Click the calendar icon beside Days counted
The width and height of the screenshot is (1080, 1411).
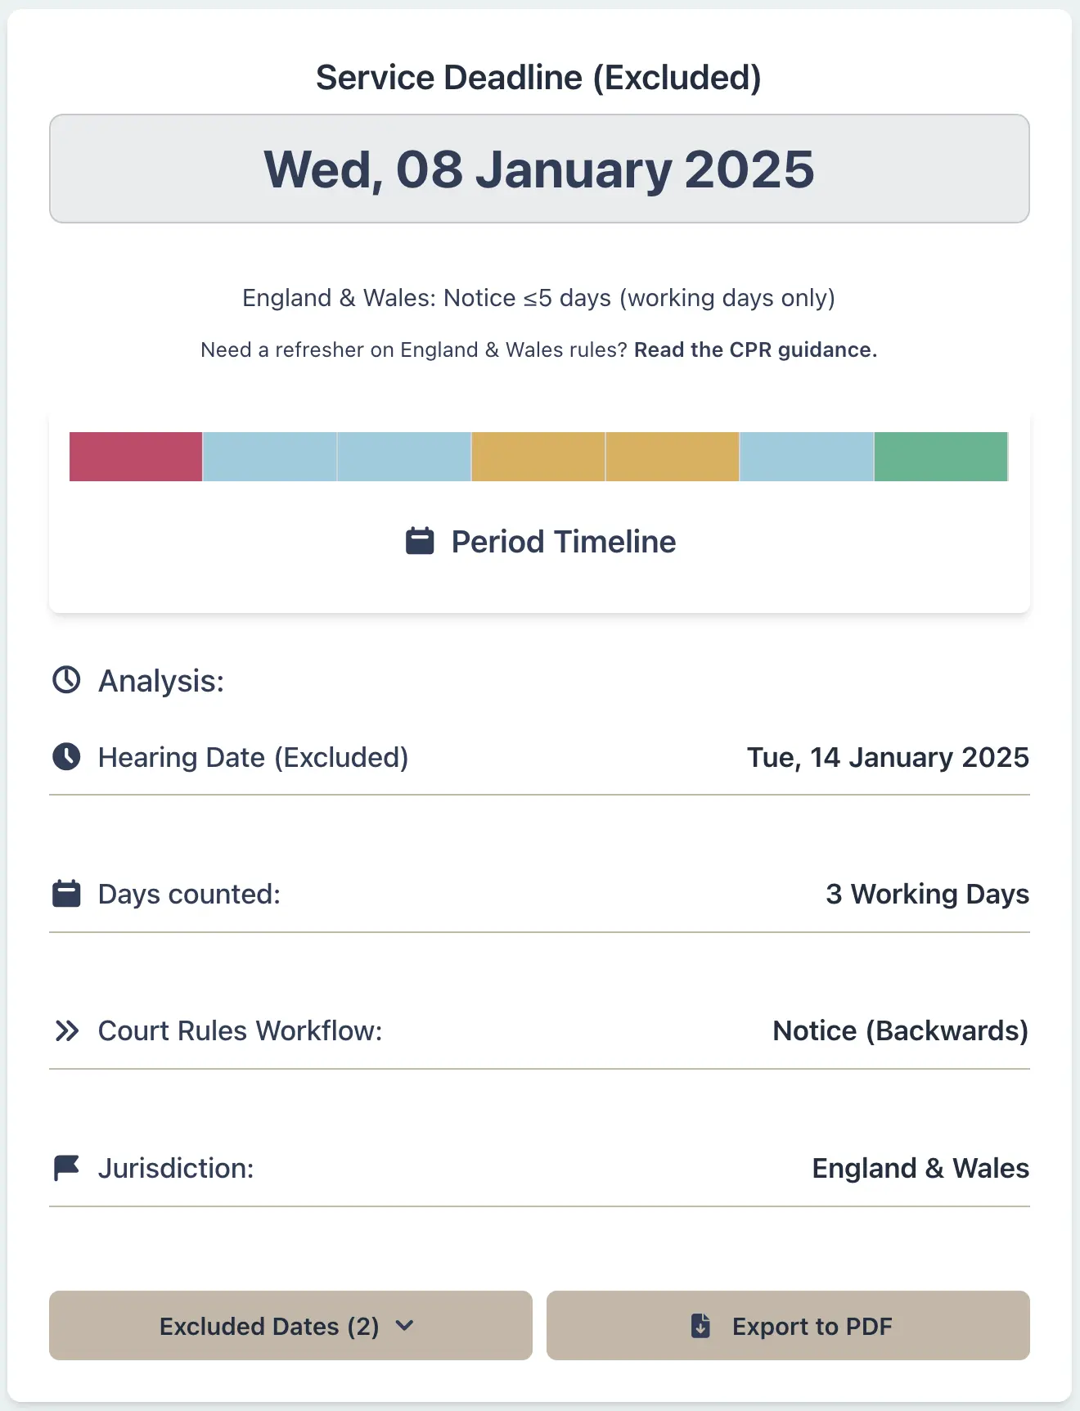[x=68, y=893]
